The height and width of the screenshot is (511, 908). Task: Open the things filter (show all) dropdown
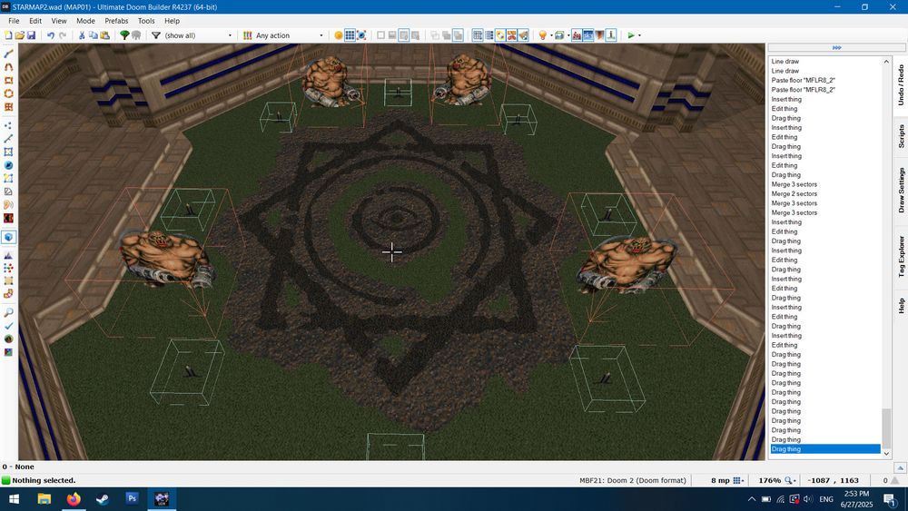pos(199,35)
